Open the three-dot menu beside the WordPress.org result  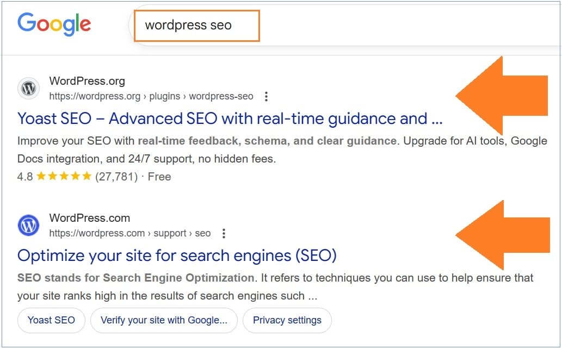[265, 96]
